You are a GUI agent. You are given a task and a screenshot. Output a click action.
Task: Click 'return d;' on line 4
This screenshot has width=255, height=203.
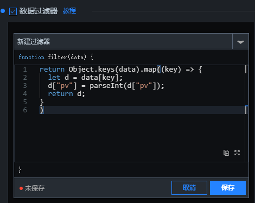click(66, 94)
